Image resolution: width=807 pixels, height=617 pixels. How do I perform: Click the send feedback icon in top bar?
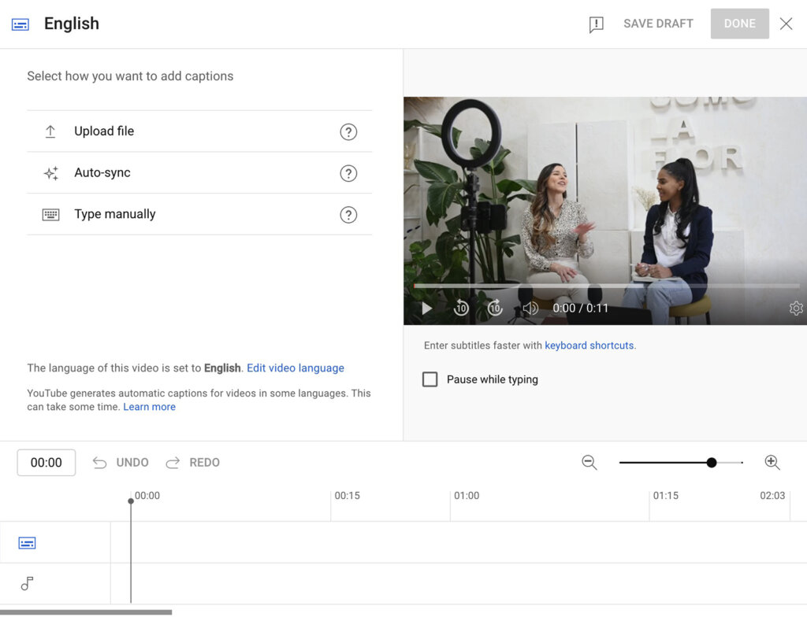[x=595, y=24]
